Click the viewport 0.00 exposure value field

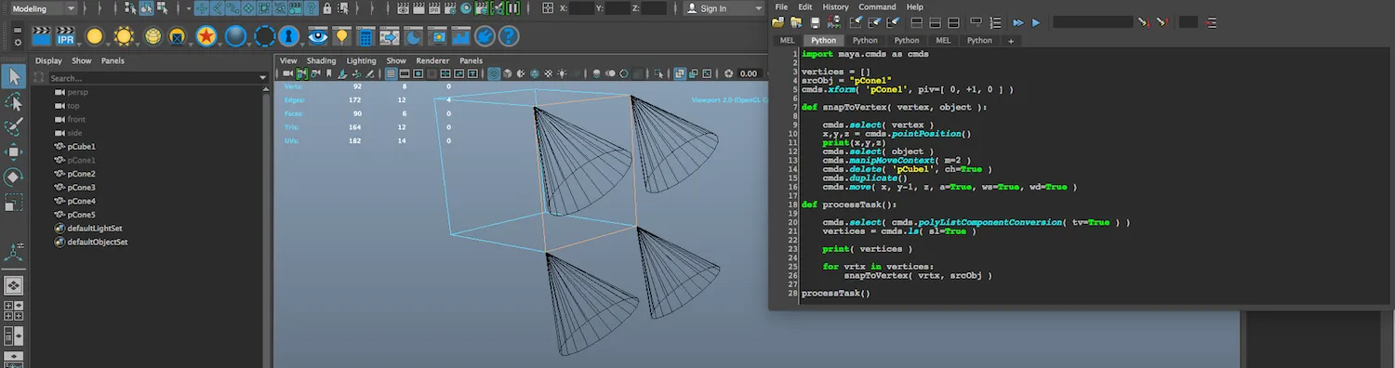tap(749, 73)
